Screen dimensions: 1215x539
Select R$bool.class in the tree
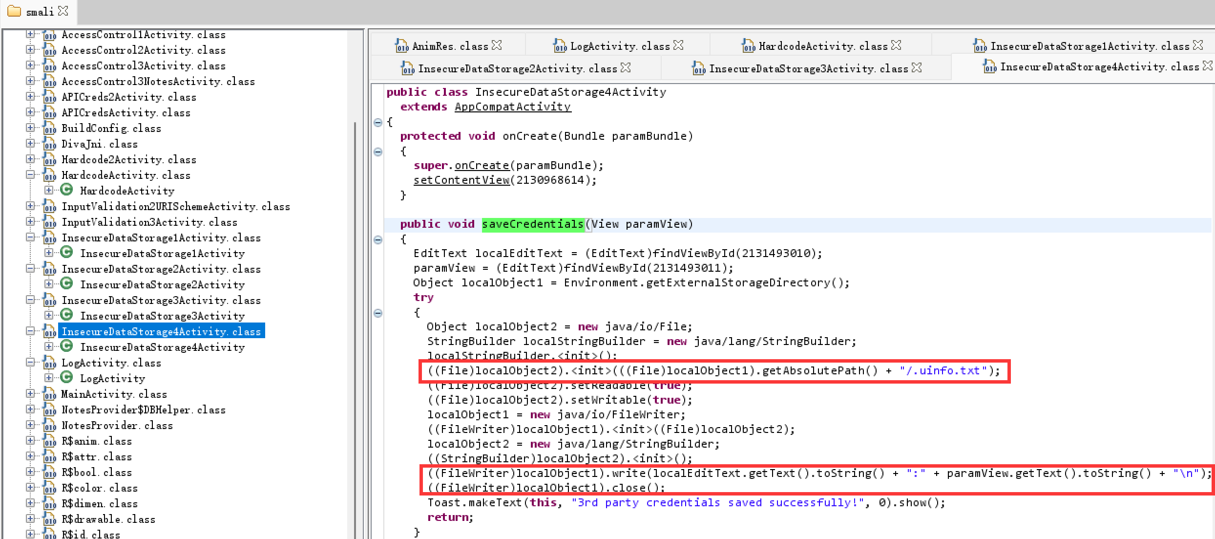pyautogui.click(x=97, y=473)
